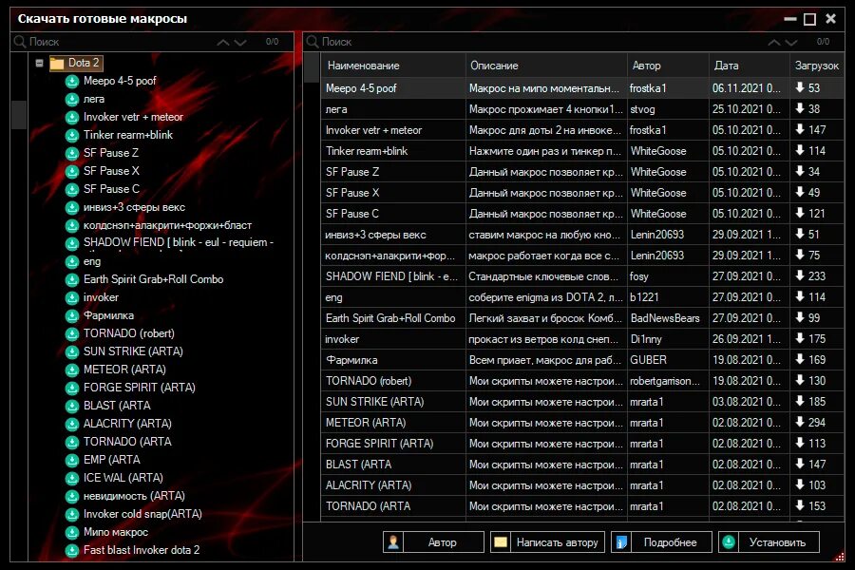
Task: Click download icon beside ICE WAL (ARTA)
Action: (72, 479)
